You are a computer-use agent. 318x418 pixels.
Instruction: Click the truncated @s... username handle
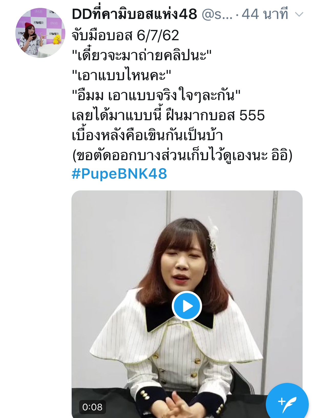coord(217,14)
